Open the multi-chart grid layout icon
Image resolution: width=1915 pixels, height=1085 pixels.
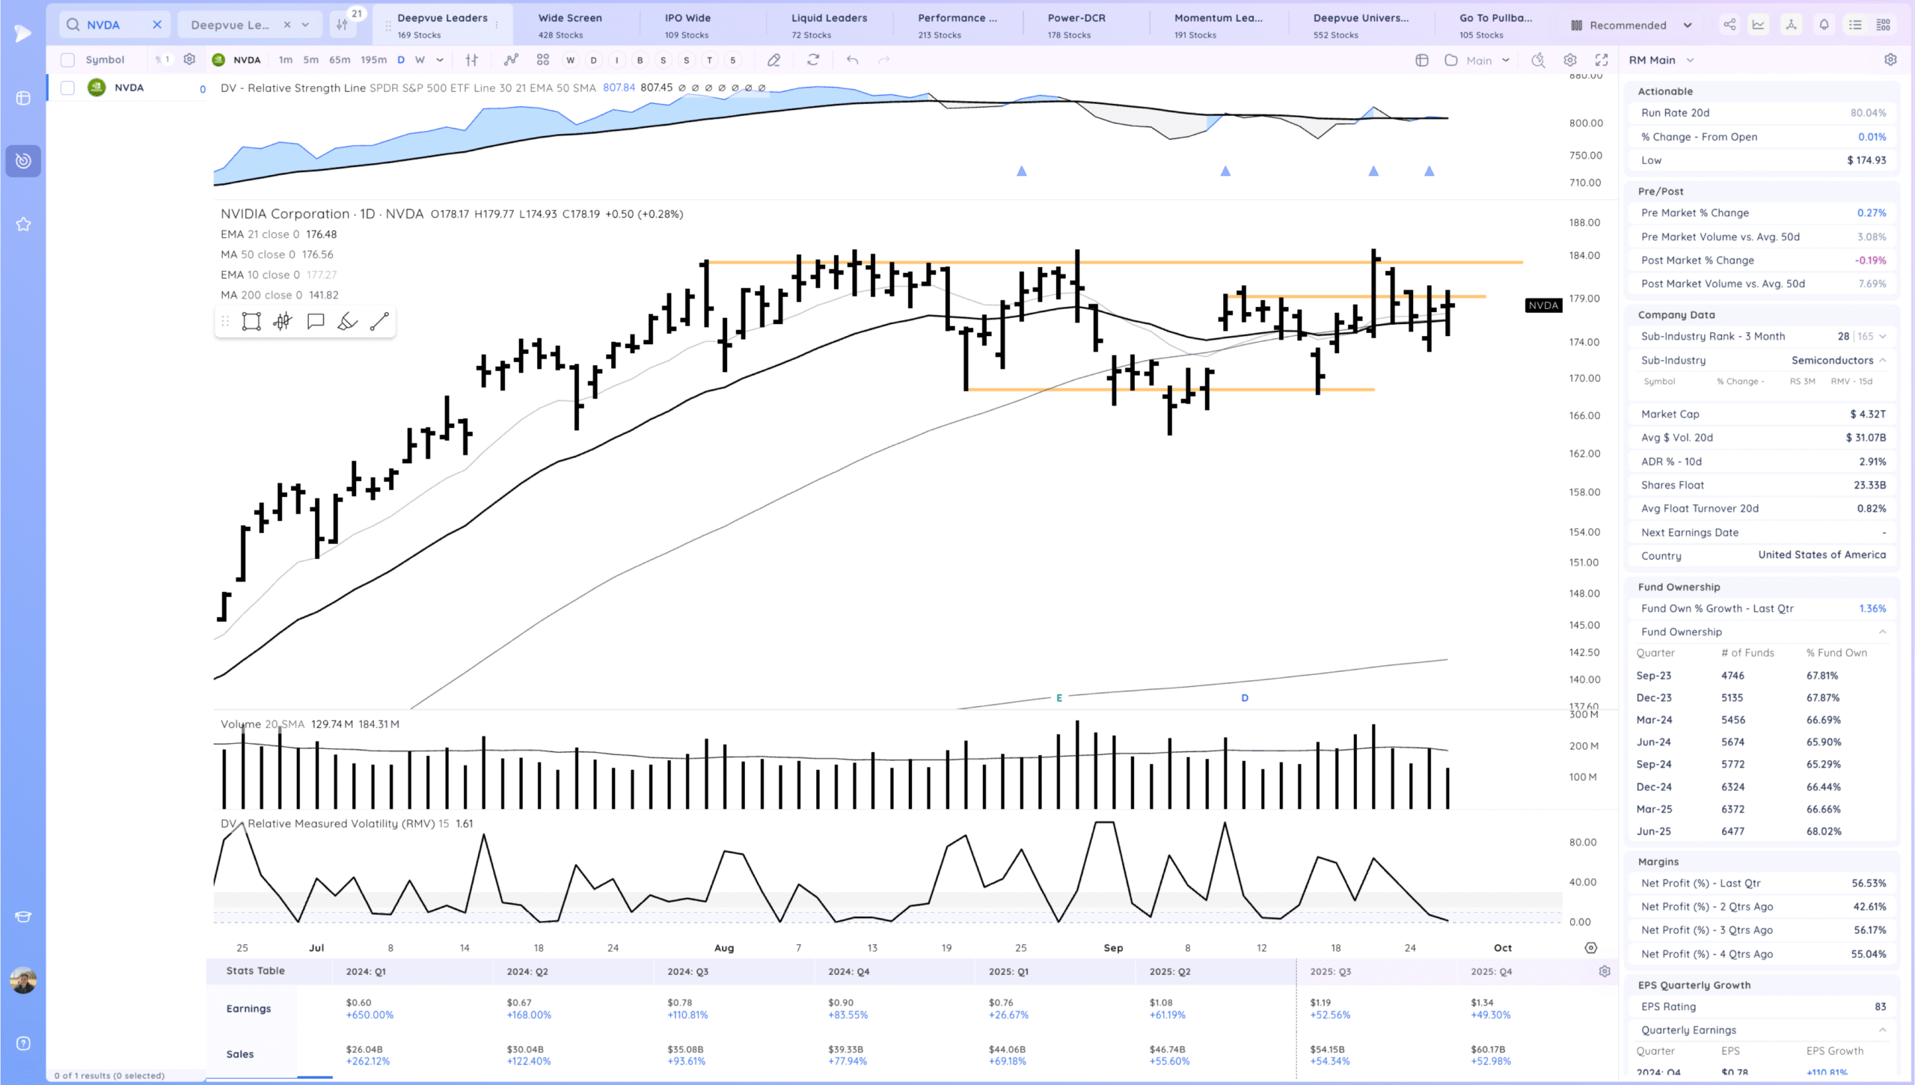543,60
